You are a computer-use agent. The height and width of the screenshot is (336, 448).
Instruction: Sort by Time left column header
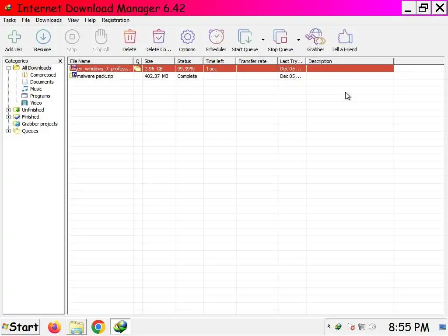220,61
